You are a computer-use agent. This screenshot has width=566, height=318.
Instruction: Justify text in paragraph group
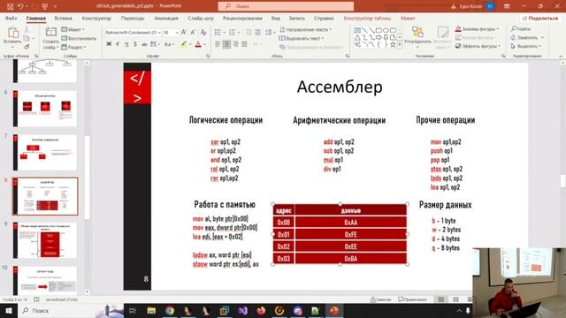pyautogui.click(x=245, y=44)
